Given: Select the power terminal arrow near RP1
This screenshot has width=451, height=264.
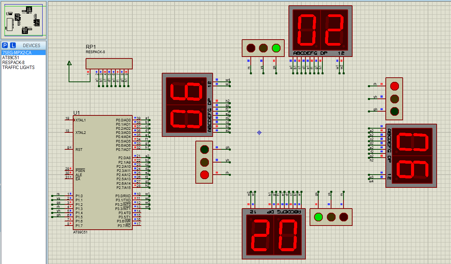Looking at the screenshot, I should [x=69, y=63].
